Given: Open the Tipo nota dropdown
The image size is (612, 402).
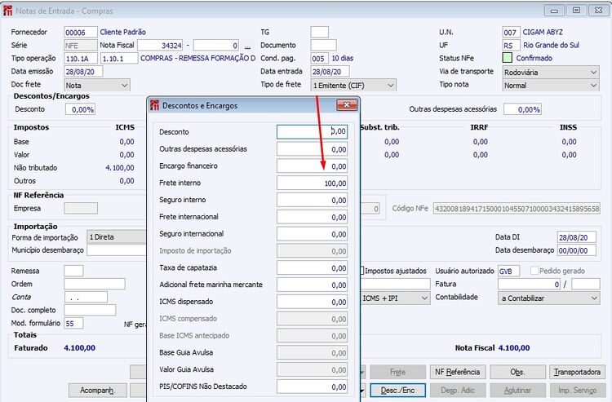Looking at the screenshot, I should click(x=551, y=85).
